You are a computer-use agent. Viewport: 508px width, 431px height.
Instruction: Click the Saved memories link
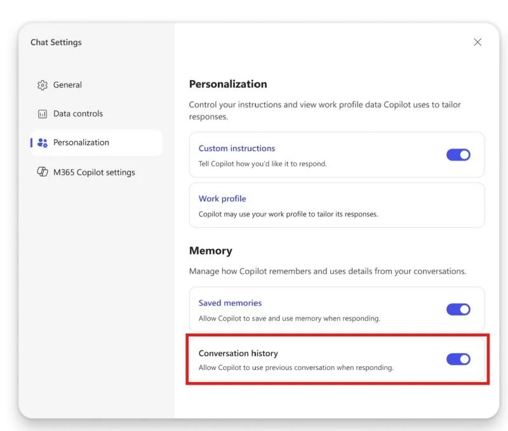click(x=230, y=303)
